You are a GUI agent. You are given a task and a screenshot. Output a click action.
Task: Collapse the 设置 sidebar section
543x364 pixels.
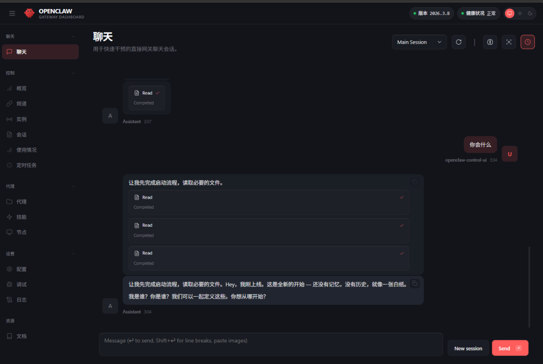(73, 253)
